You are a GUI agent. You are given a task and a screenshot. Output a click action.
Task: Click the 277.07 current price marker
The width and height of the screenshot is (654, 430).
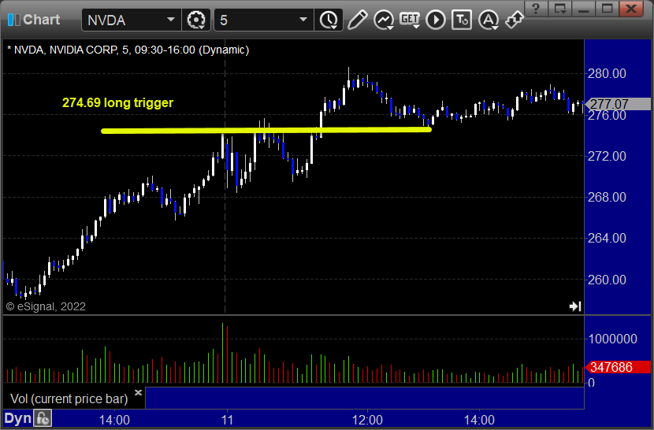click(x=618, y=104)
